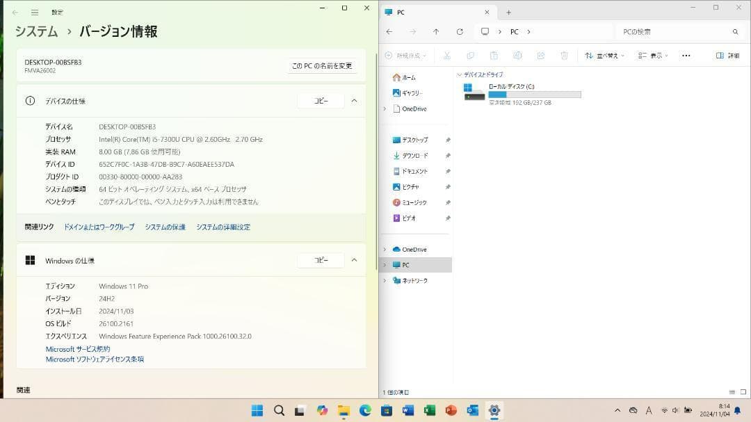
Task: Click the Paste icon in Explorer toolbar
Action: tap(494, 56)
